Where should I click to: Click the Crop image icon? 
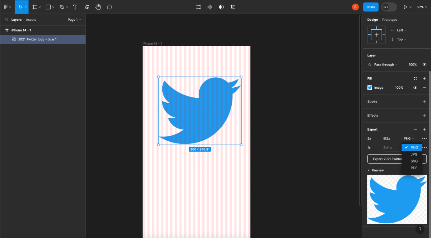coord(233,7)
